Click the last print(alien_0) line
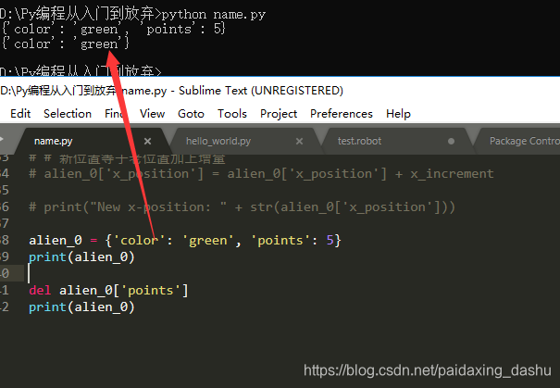Image resolution: width=560 pixels, height=388 pixels. [x=81, y=307]
